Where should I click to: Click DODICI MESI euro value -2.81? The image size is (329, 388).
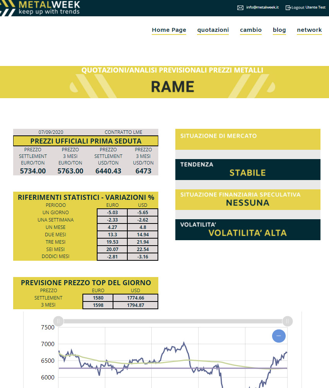112,256
